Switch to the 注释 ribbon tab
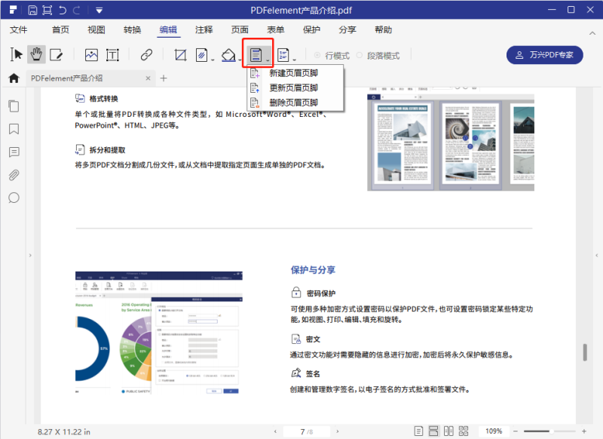 click(204, 29)
